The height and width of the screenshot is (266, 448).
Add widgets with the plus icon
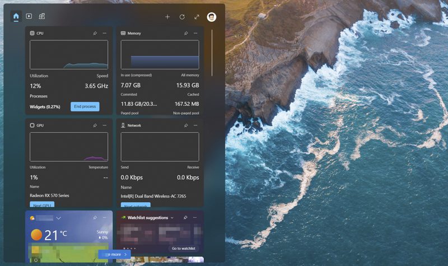click(x=167, y=17)
